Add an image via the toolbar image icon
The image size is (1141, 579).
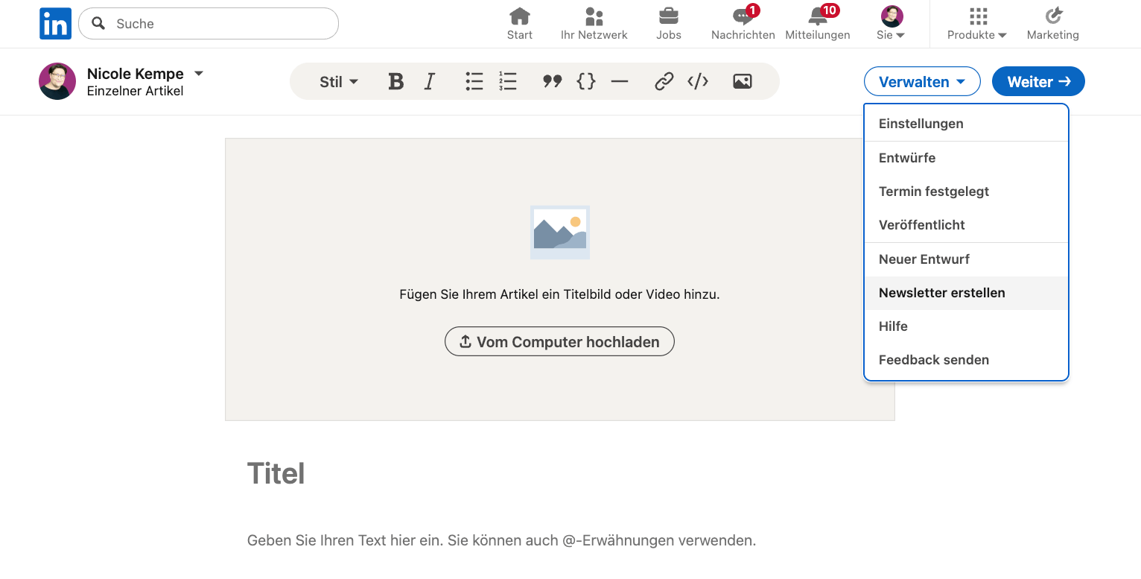click(x=742, y=81)
